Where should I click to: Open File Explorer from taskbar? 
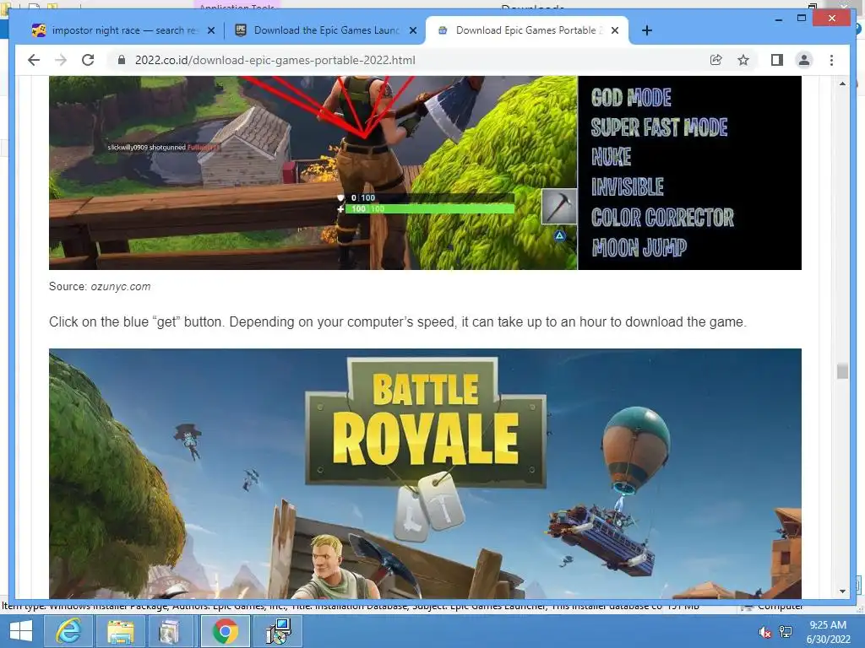pos(120,631)
